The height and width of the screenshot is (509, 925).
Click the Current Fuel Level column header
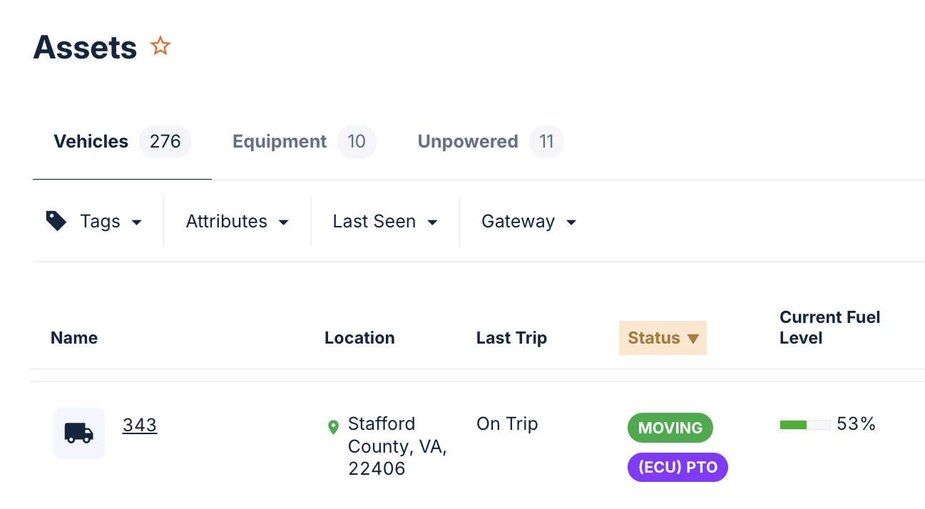(829, 328)
